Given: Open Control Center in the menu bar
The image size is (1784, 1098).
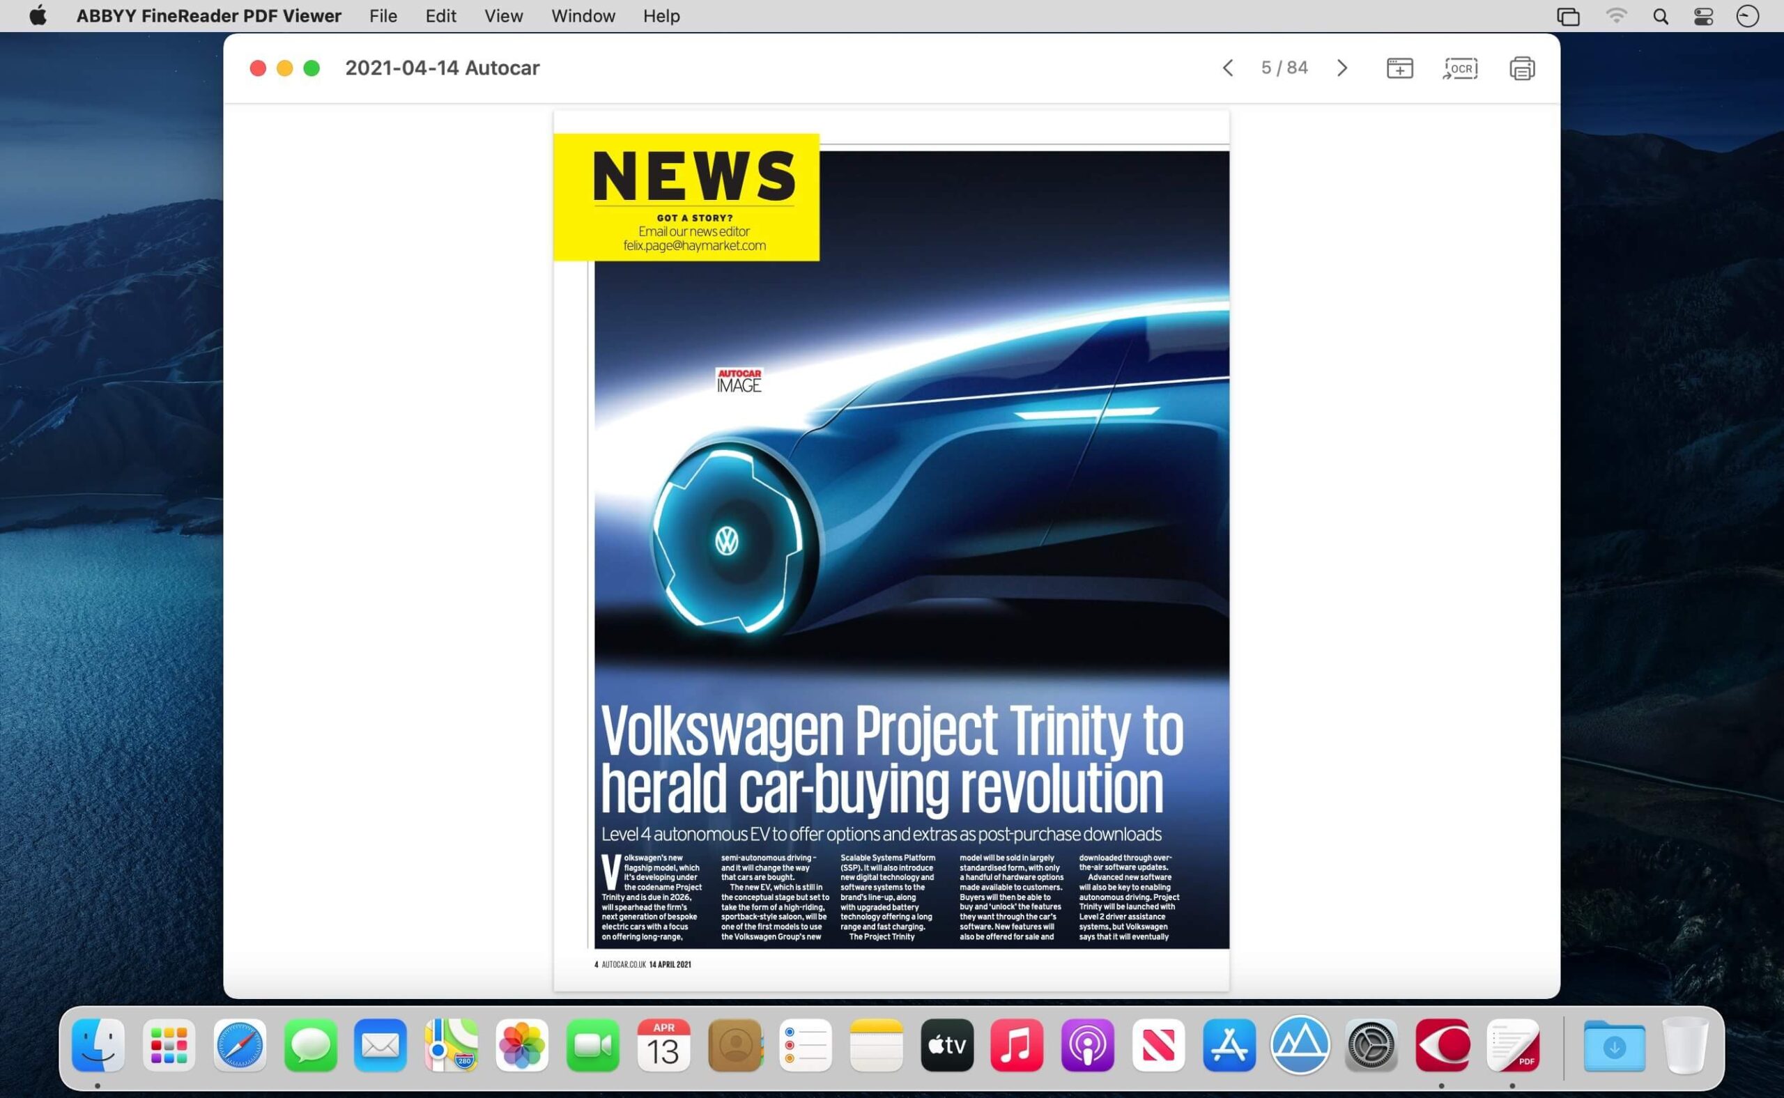Looking at the screenshot, I should [x=1703, y=16].
